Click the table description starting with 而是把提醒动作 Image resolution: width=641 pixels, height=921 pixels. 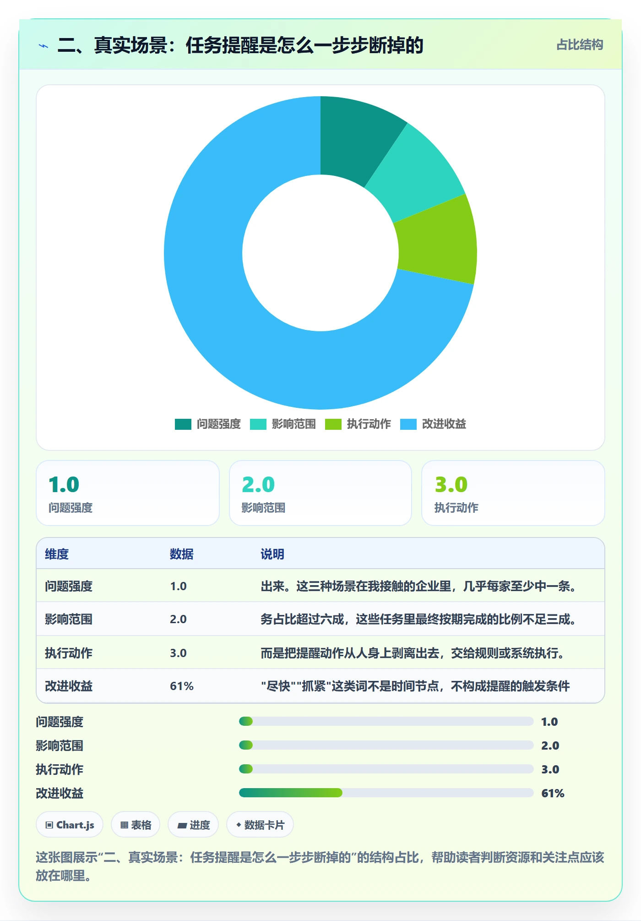coord(413,653)
